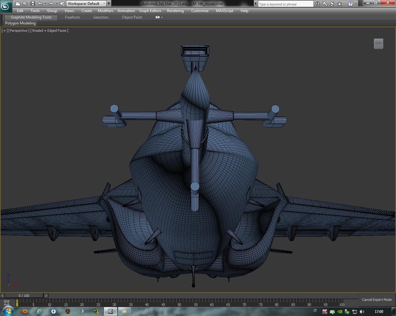Open Subscription Center key icon
Viewport: 396px width, 316px height.
click(325, 4)
